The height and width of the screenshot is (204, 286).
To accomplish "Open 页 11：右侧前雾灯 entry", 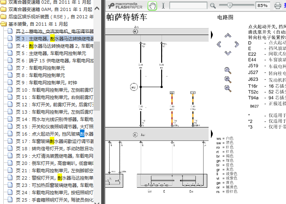I will [55, 97].
